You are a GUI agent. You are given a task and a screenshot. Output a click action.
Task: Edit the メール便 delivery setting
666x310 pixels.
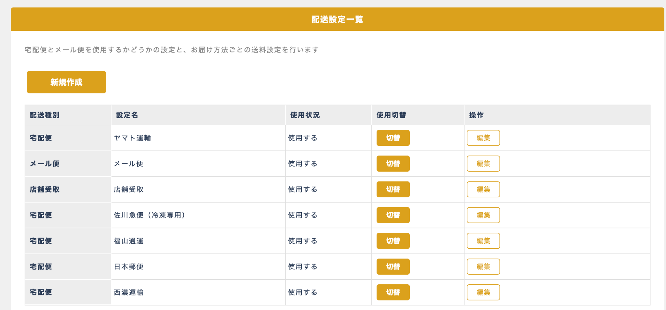click(483, 164)
